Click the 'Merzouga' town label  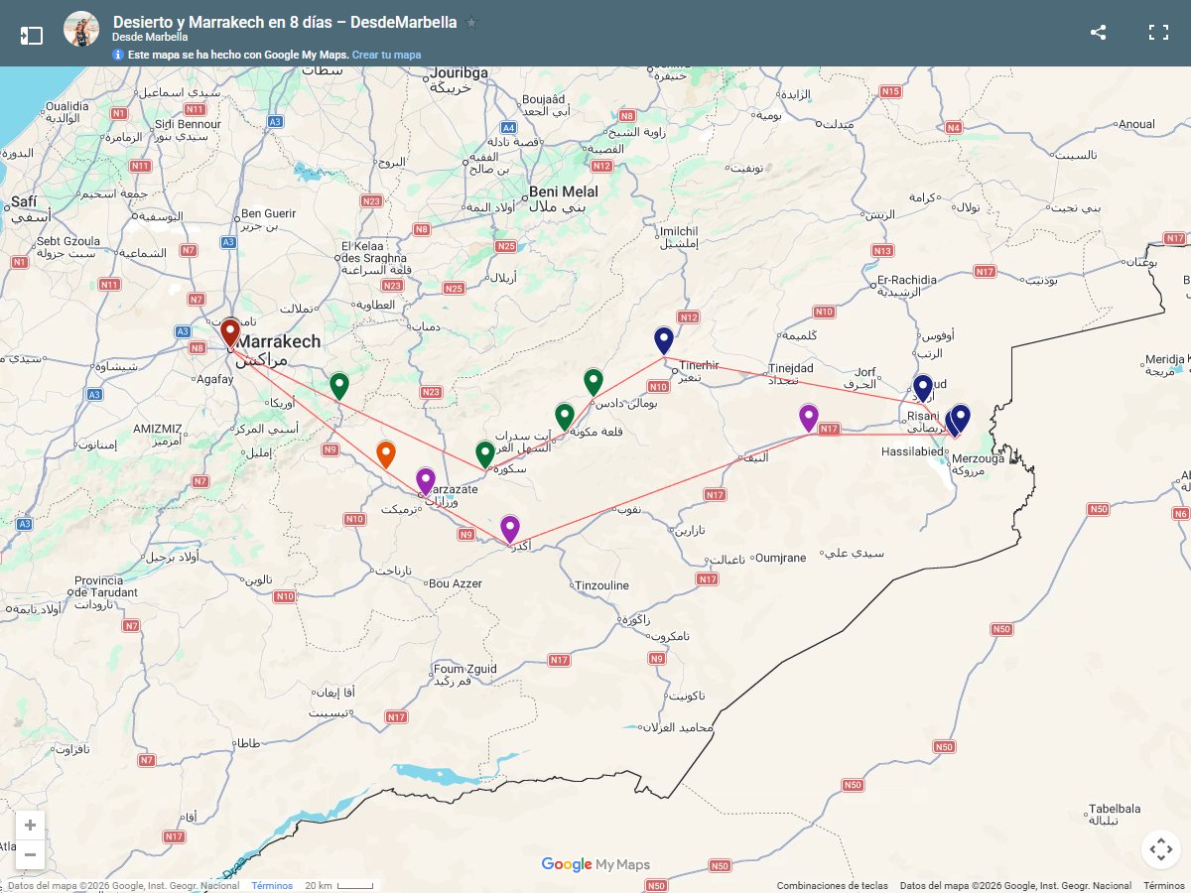[977, 458]
